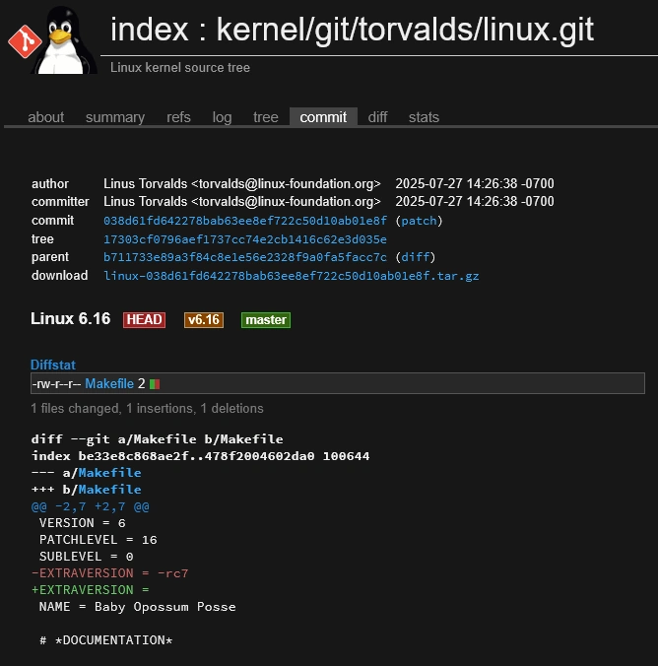Click the diff --git a/Makefile header line
658x666 pixels.
[158, 439]
